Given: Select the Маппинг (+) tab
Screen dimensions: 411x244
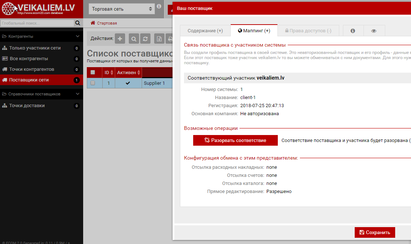Looking at the screenshot, I should coord(254,31).
